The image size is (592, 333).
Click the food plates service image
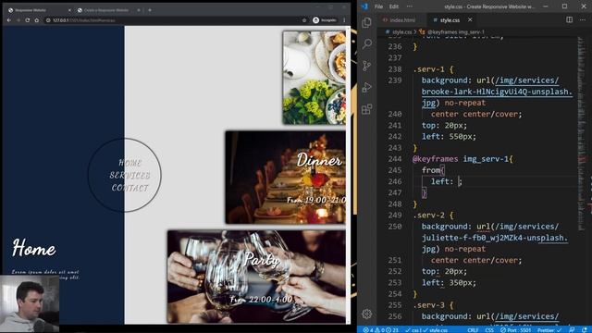[314, 78]
